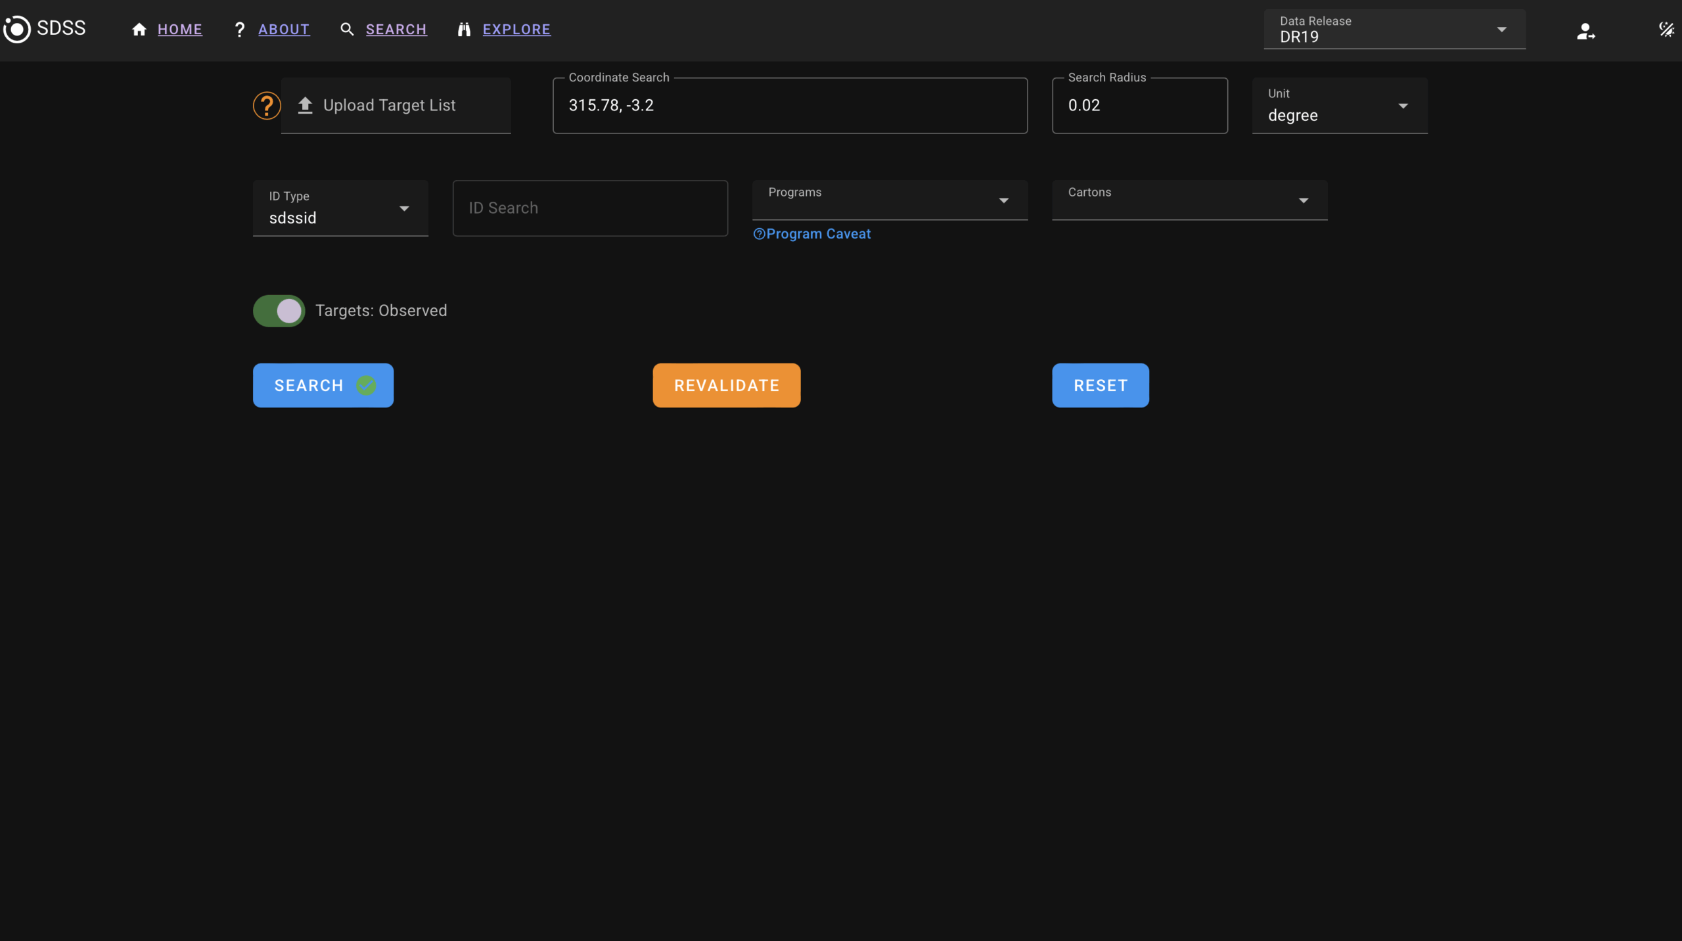Click into the ID Search field
The width and height of the screenshot is (1682, 941).
pos(590,208)
